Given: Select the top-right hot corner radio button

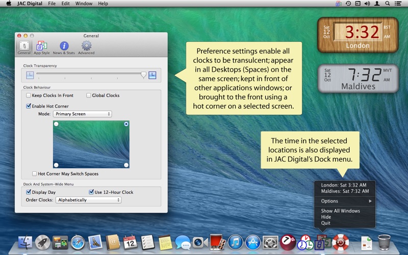Looking at the screenshot, I should click(126, 124).
